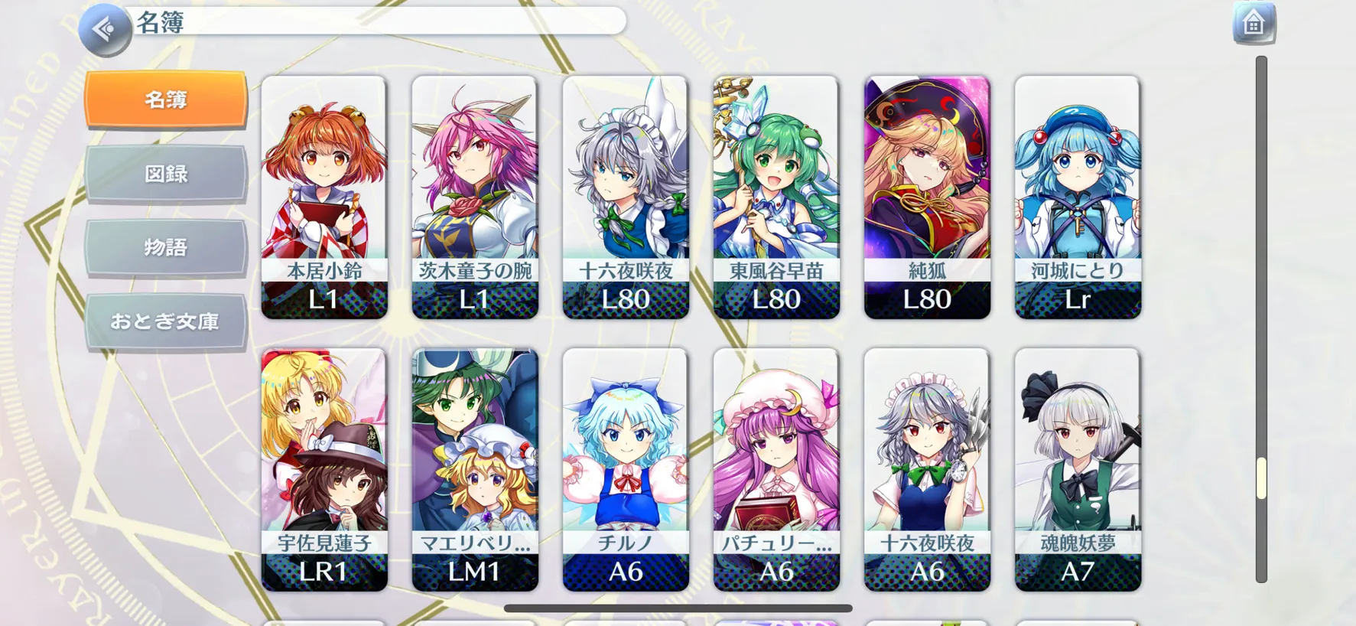View the チルノ A6 character
The image size is (1356, 626).
click(626, 470)
